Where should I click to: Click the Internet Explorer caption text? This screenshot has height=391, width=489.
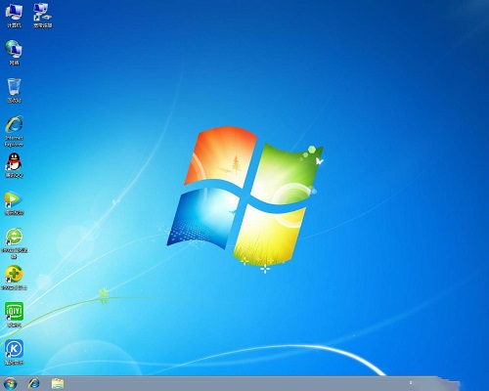pyautogui.click(x=14, y=141)
